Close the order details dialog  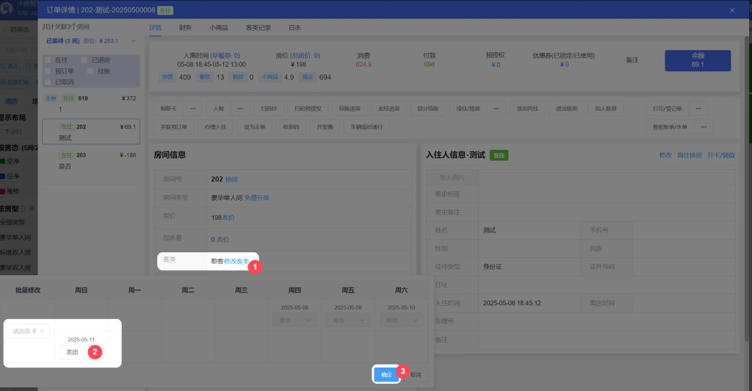(x=731, y=10)
